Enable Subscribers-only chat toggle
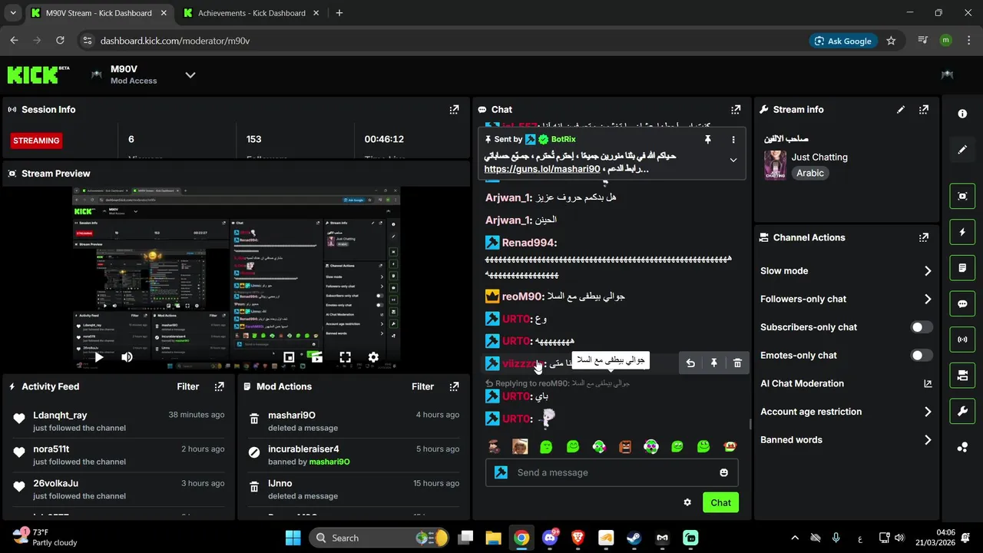983x553 pixels. point(922,327)
